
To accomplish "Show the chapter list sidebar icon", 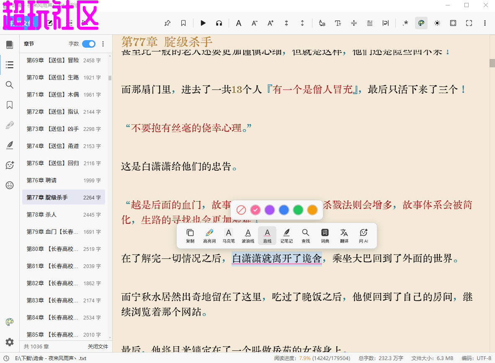I will (x=10, y=65).
